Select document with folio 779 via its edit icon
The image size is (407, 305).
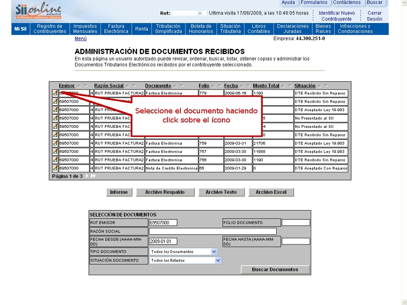tap(55, 93)
